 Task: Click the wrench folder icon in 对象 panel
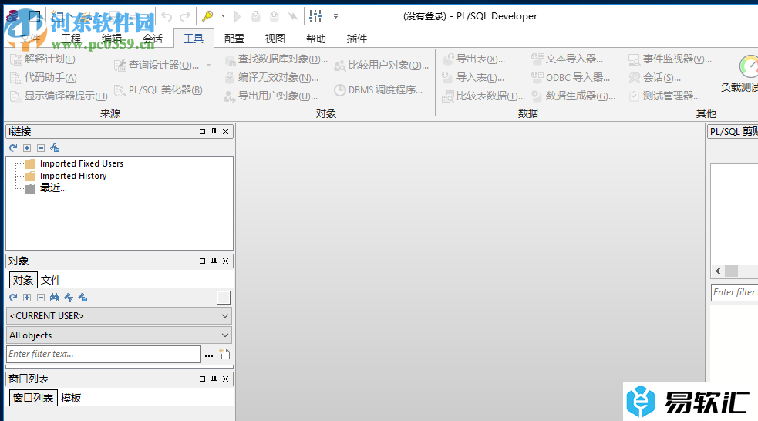click(x=83, y=298)
